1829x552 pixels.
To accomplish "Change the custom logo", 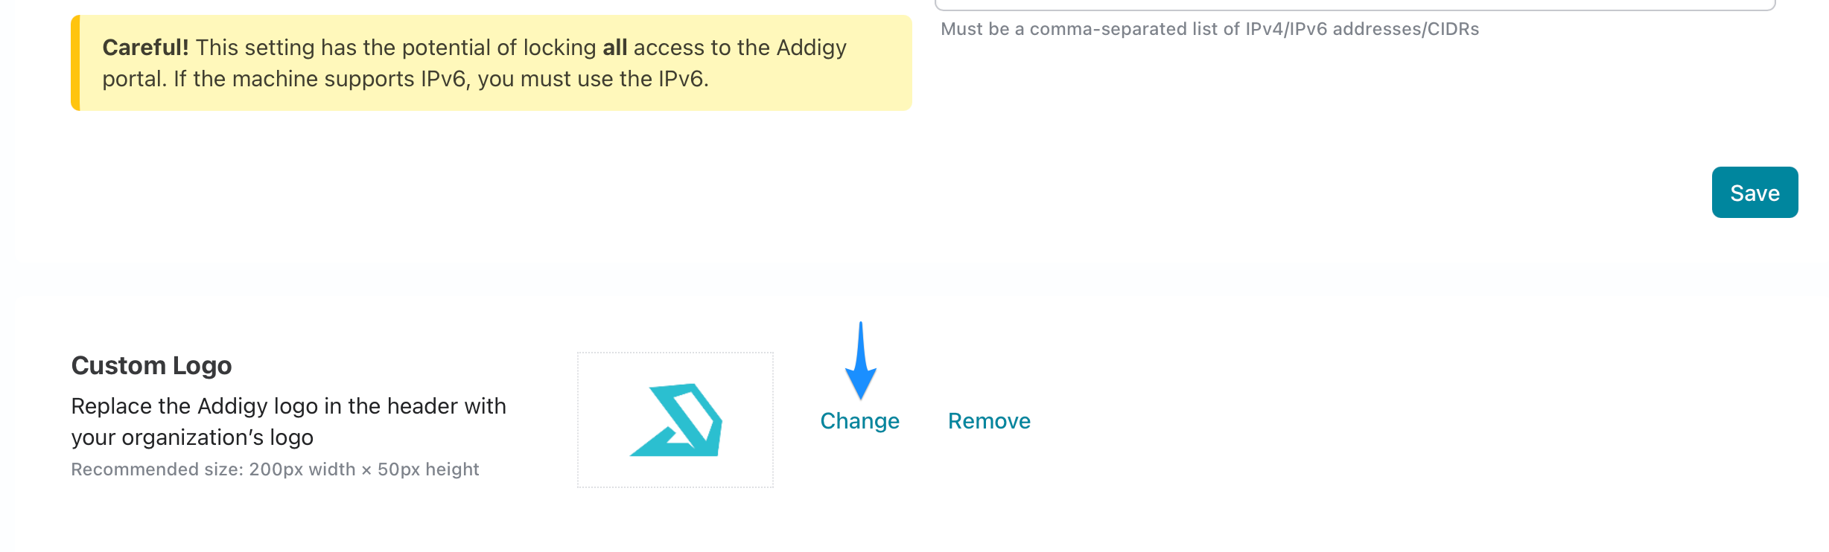I will click(x=859, y=421).
